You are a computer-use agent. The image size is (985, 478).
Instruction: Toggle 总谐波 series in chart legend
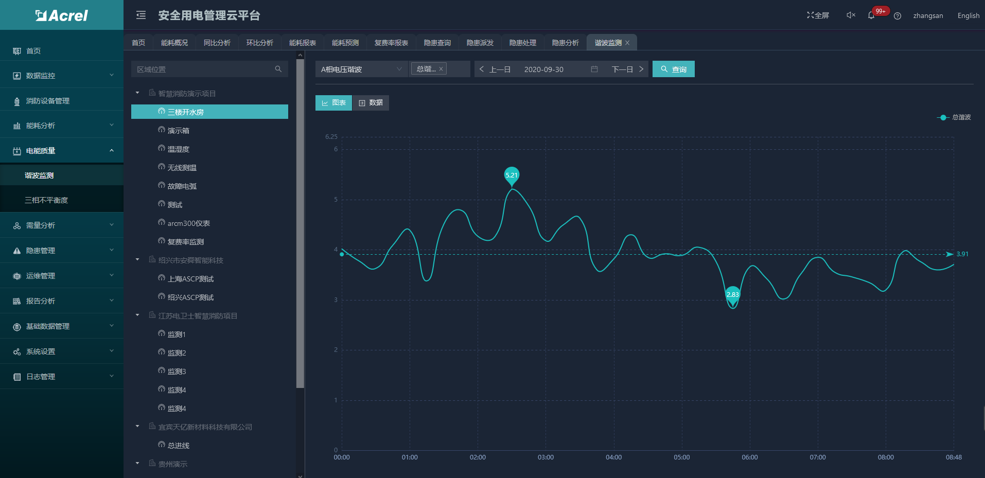(x=954, y=117)
